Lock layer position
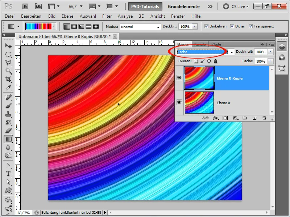The width and height of the screenshot is (290, 217). [x=209, y=61]
